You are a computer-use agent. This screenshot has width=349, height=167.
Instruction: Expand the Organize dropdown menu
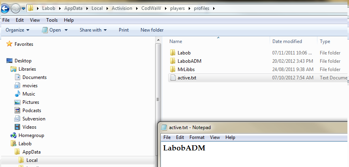tap(17, 30)
